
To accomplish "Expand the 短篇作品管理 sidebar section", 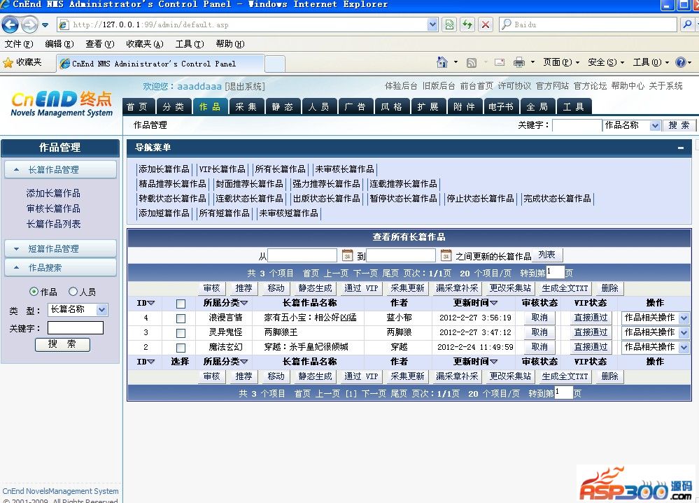I will pyautogui.click(x=61, y=248).
